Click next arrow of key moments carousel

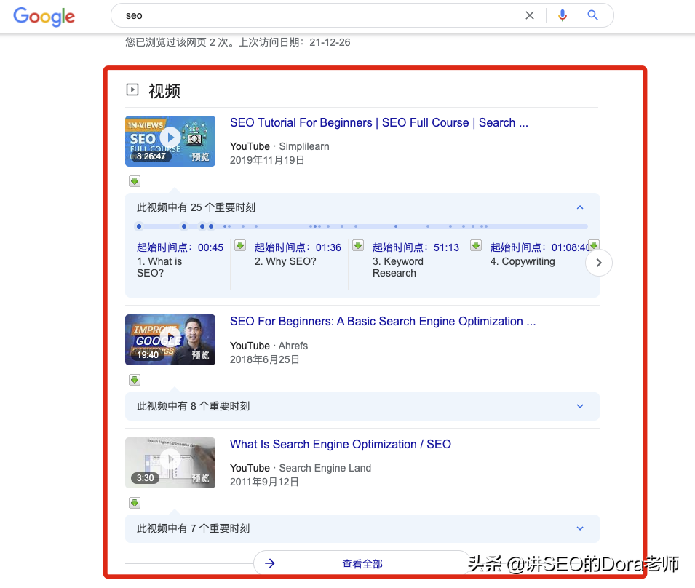pos(599,263)
